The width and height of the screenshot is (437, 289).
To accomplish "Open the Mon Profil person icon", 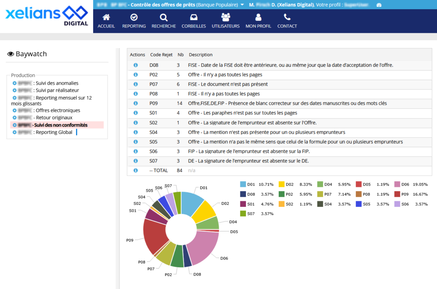I will click(x=258, y=17).
